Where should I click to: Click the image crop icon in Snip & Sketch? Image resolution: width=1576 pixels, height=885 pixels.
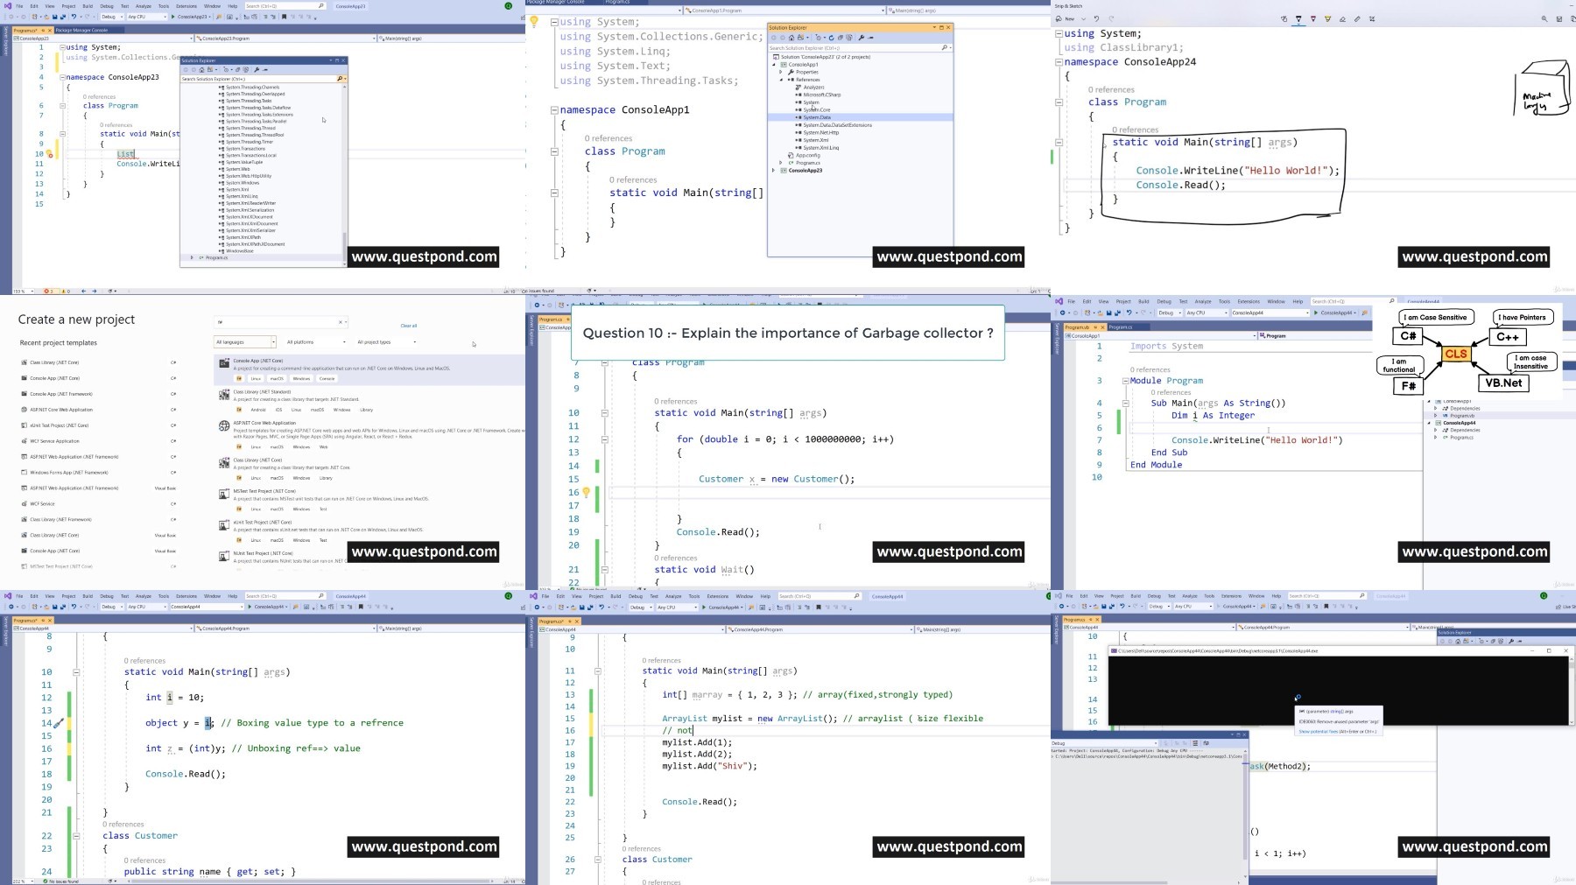click(1372, 18)
